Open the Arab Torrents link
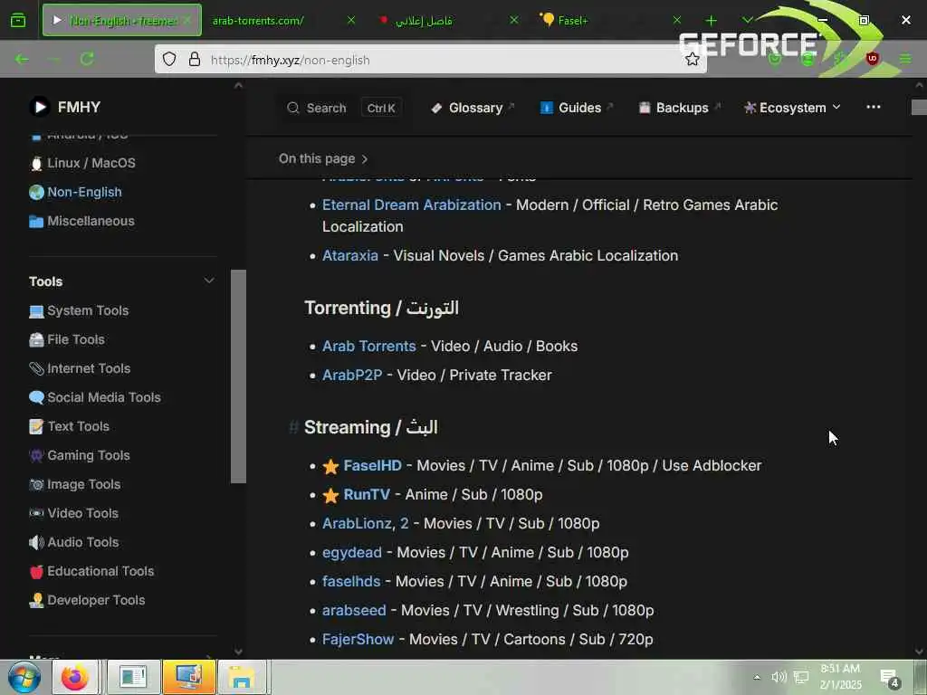This screenshot has width=927, height=695. (x=369, y=346)
